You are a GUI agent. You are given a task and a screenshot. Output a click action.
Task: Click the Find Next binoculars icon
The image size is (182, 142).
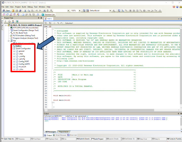51,10
